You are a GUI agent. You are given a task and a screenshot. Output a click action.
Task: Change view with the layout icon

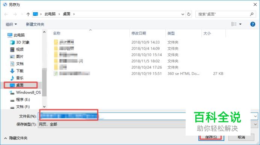tap(234, 24)
